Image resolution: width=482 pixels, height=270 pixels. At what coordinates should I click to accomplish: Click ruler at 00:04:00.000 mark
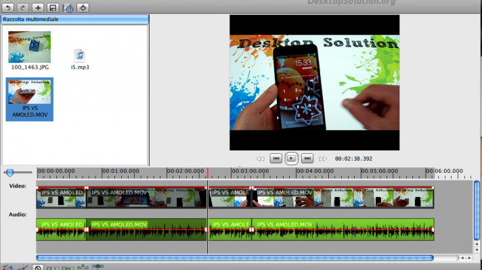point(315,171)
